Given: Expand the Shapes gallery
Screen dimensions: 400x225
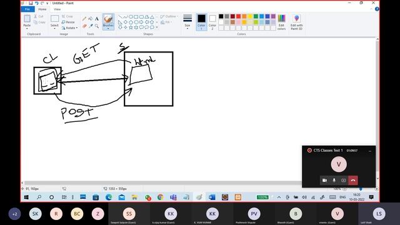Looking at the screenshot, I should coord(157,27).
